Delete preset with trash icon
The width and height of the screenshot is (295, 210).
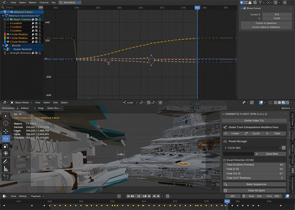pyautogui.click(x=283, y=148)
